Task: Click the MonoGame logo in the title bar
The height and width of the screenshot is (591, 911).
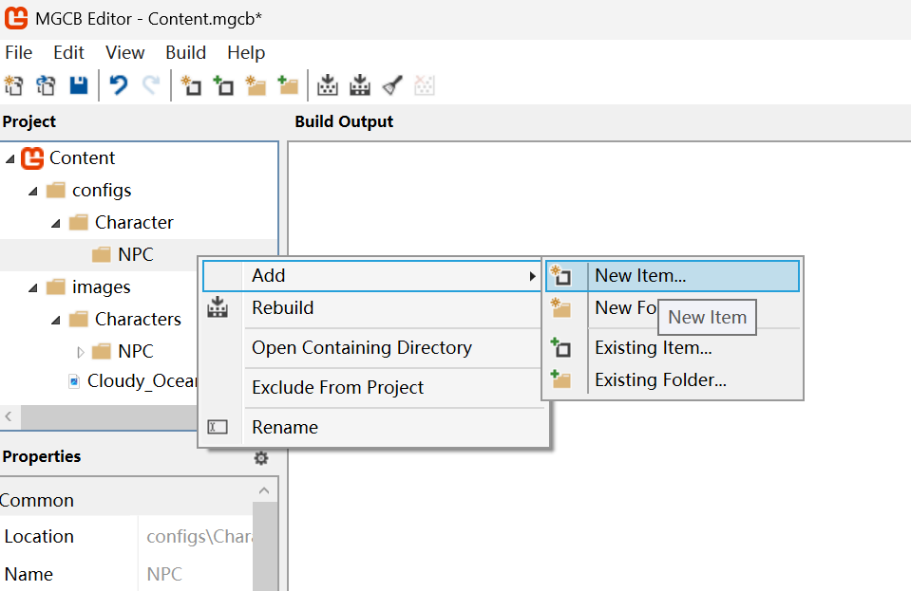Action: pos(16,19)
